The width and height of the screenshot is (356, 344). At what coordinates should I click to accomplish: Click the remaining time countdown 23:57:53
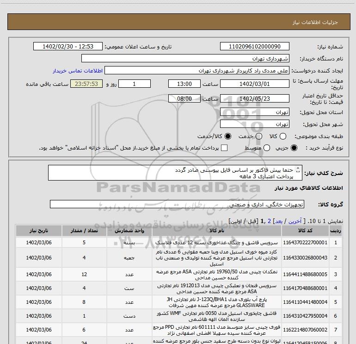(x=86, y=84)
